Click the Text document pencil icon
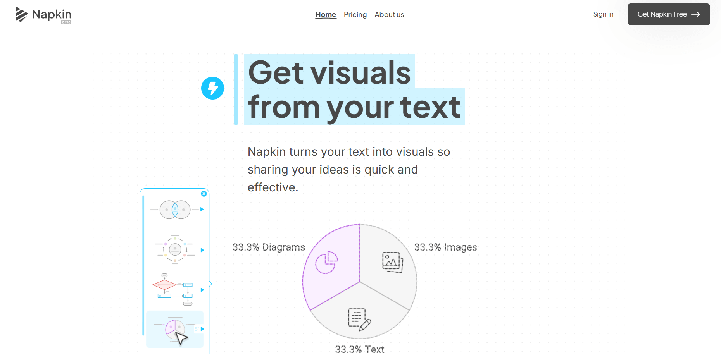The width and height of the screenshot is (721, 354). 359,320
